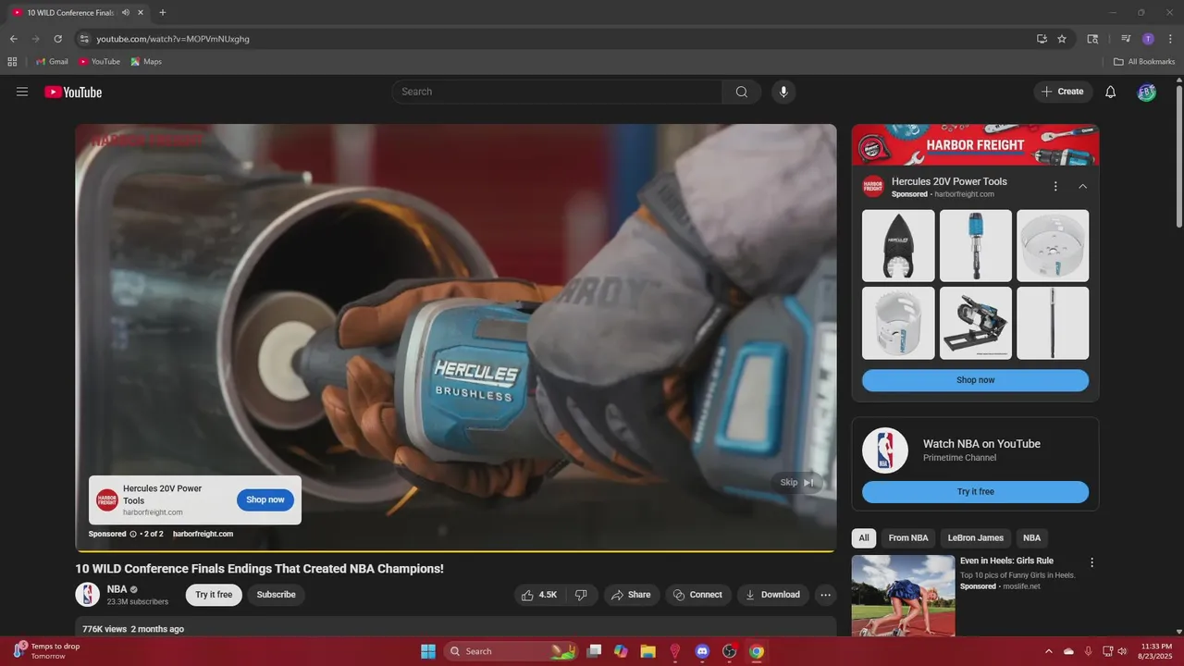Select the All filter chip
Screen dimensions: 1184x666
pyautogui.click(x=864, y=538)
